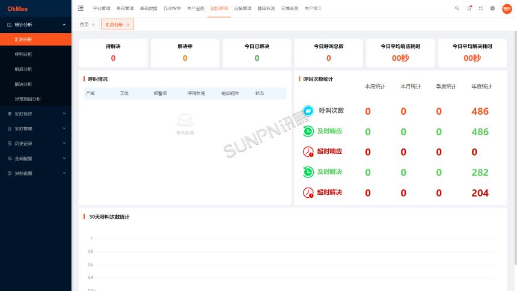Image resolution: width=517 pixels, height=291 pixels.
Task: Click the search magnifier icon
Action: [x=457, y=8]
